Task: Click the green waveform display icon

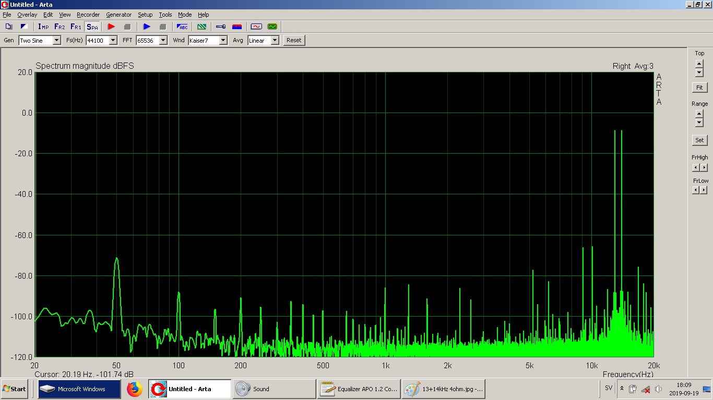Action: [272, 27]
